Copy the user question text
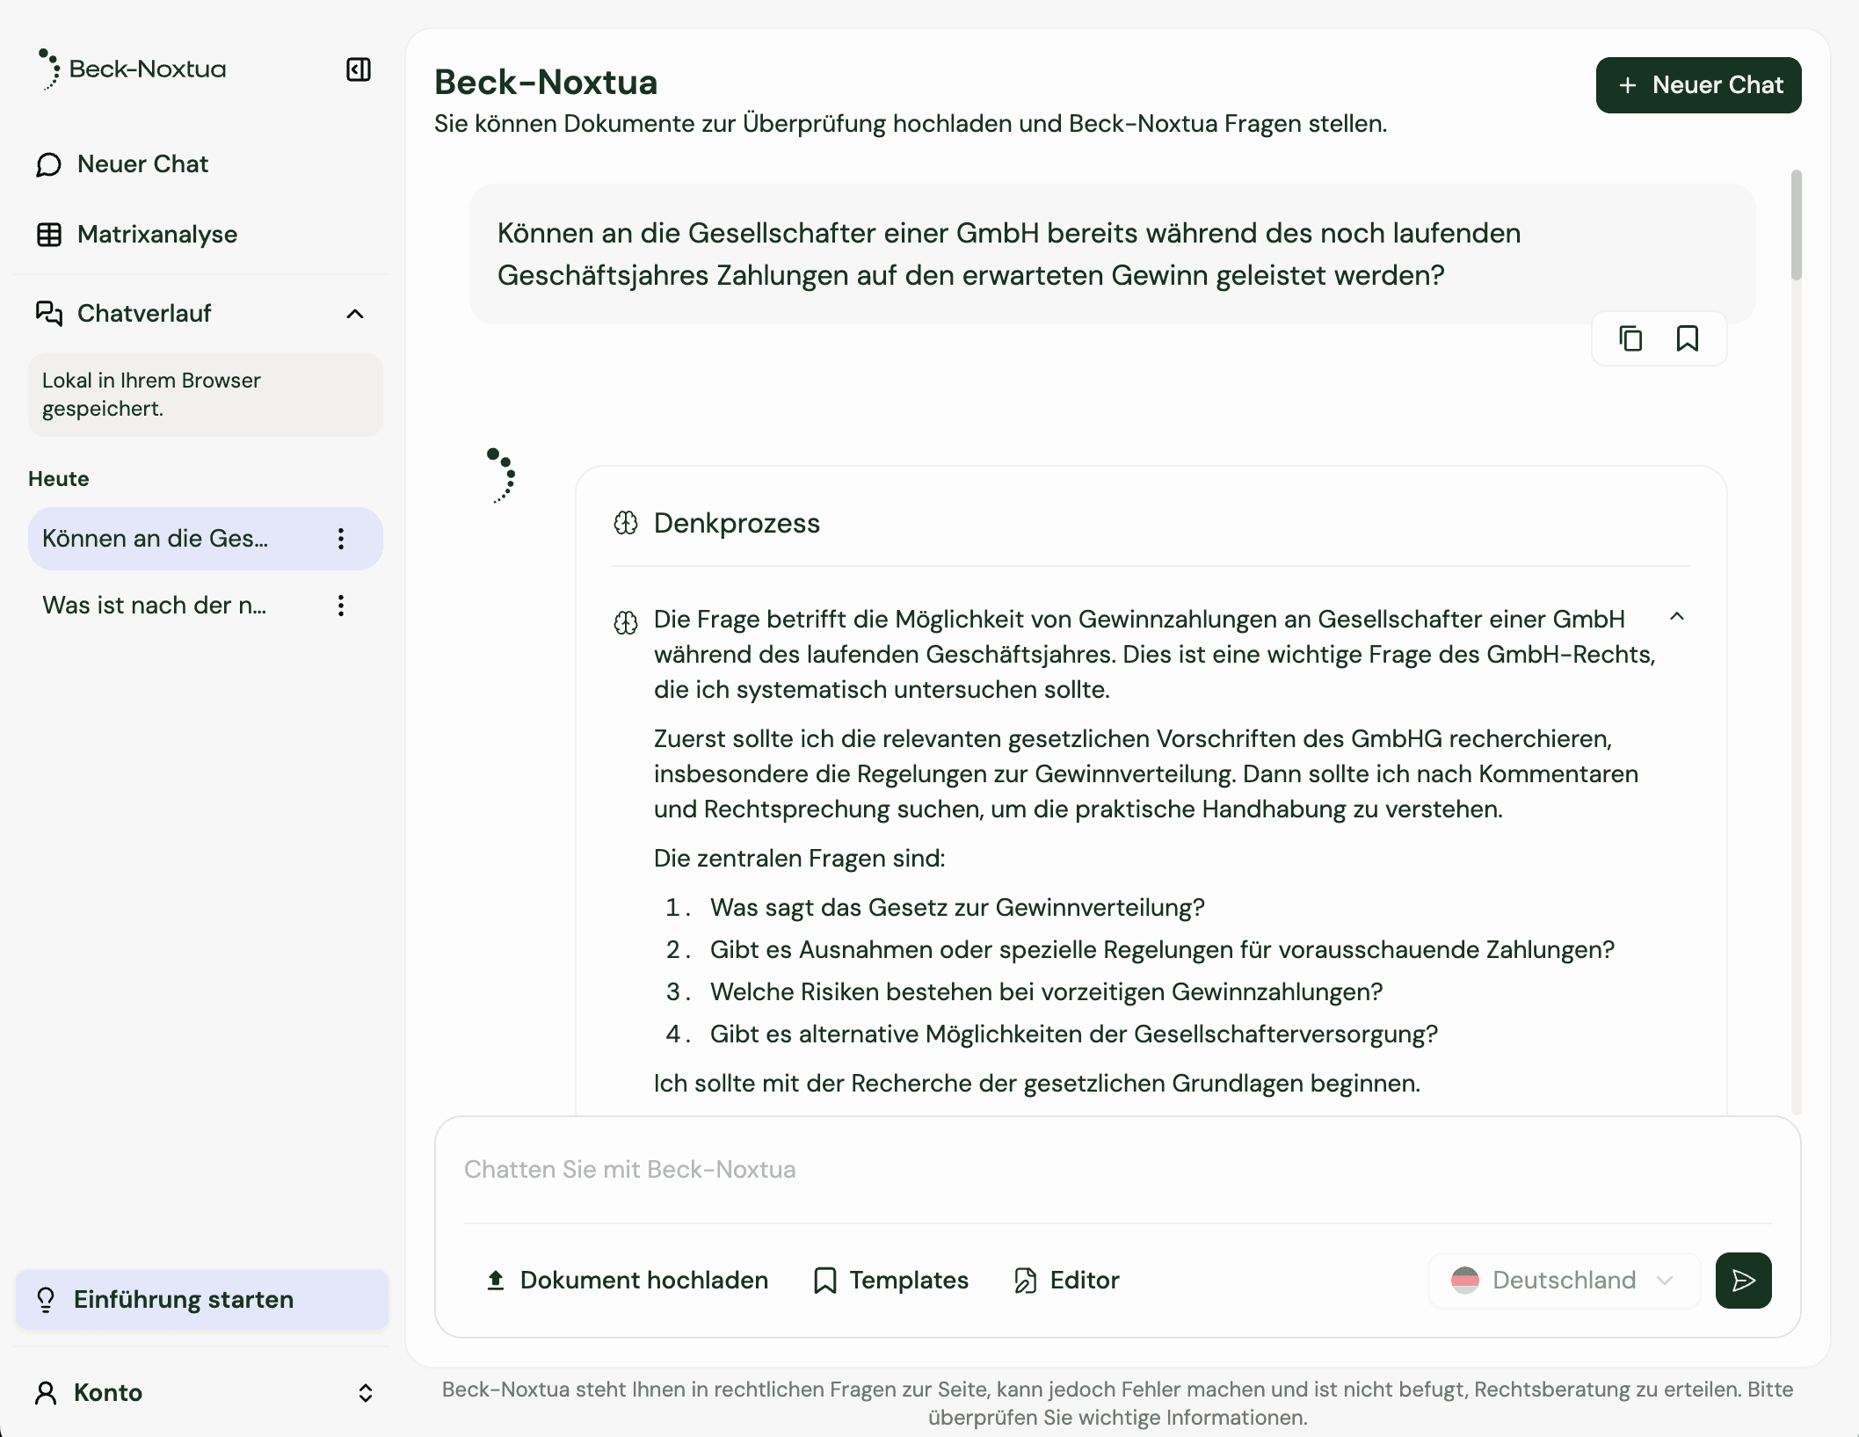Viewport: 1859px width, 1437px height. point(1630,338)
